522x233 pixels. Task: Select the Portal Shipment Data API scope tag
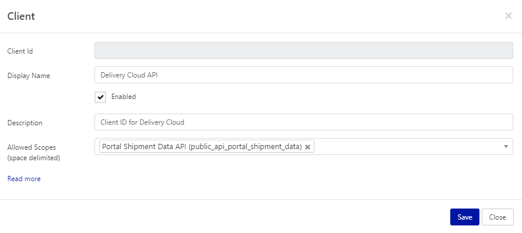point(201,147)
